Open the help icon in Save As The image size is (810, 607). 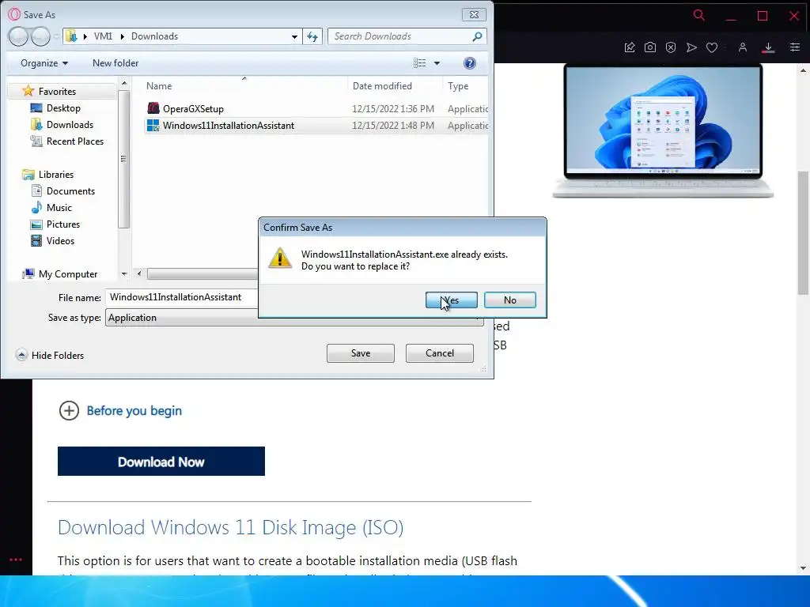(x=470, y=63)
